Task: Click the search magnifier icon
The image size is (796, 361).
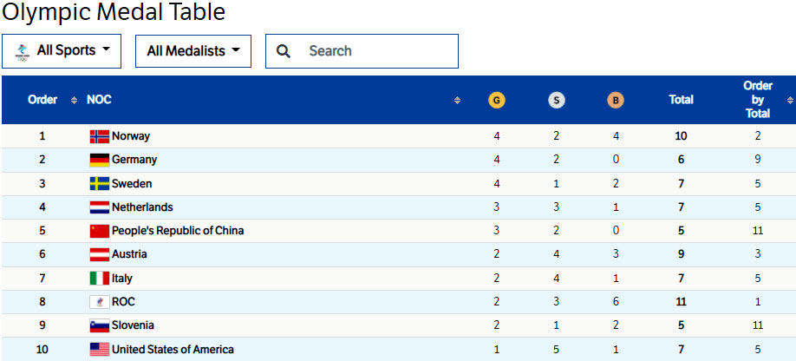Action: click(x=284, y=51)
